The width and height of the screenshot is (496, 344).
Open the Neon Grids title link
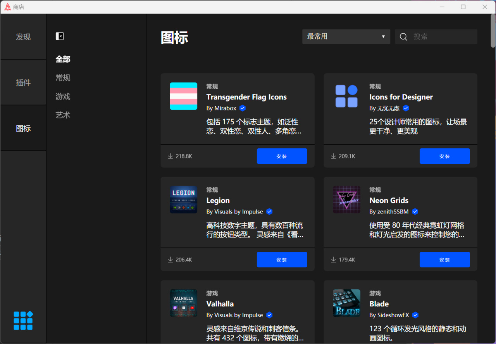point(389,200)
